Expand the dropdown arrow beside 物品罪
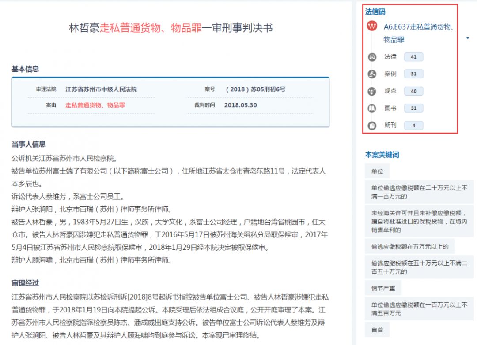The image size is (477, 345). click(468, 38)
